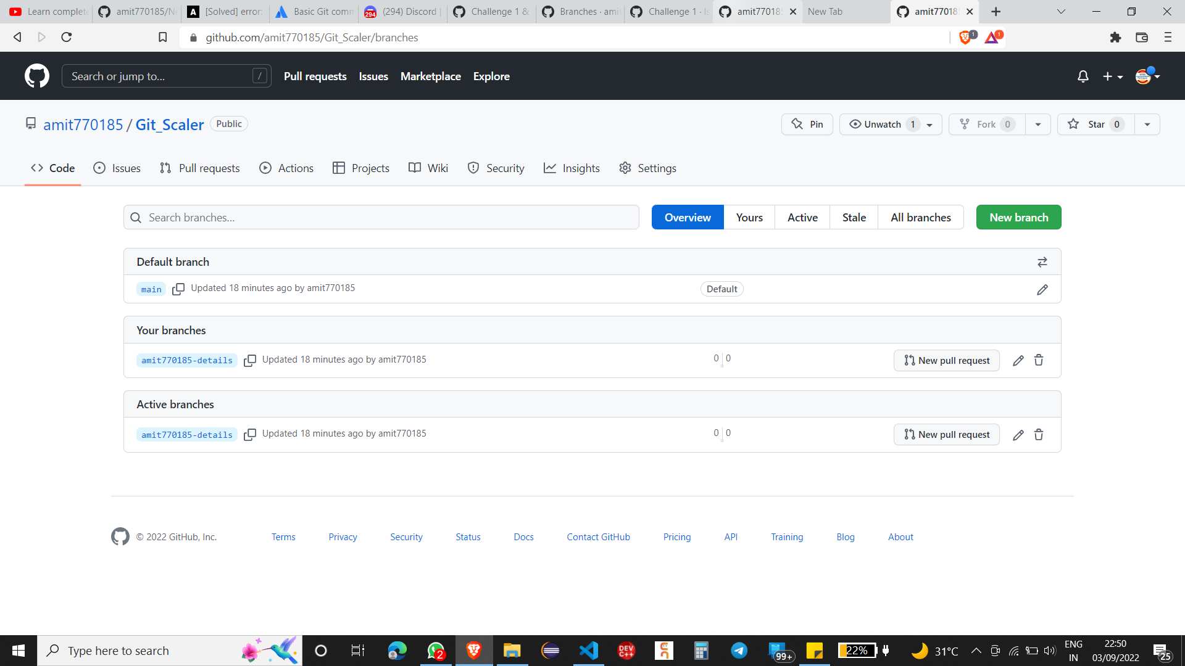This screenshot has height=666, width=1185.
Task: Edit the main branch with pencil icon
Action: pyautogui.click(x=1042, y=289)
